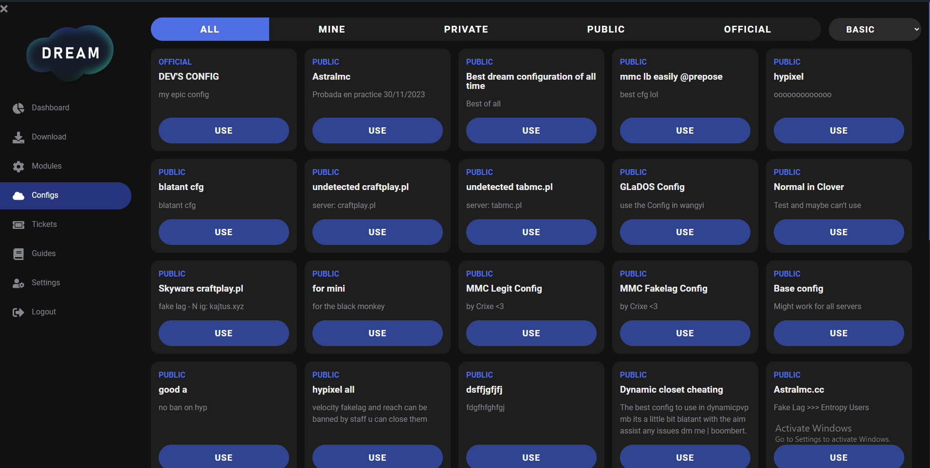Use the Dynamic closet cheating config
This screenshot has width=930, height=468.
pyautogui.click(x=684, y=457)
